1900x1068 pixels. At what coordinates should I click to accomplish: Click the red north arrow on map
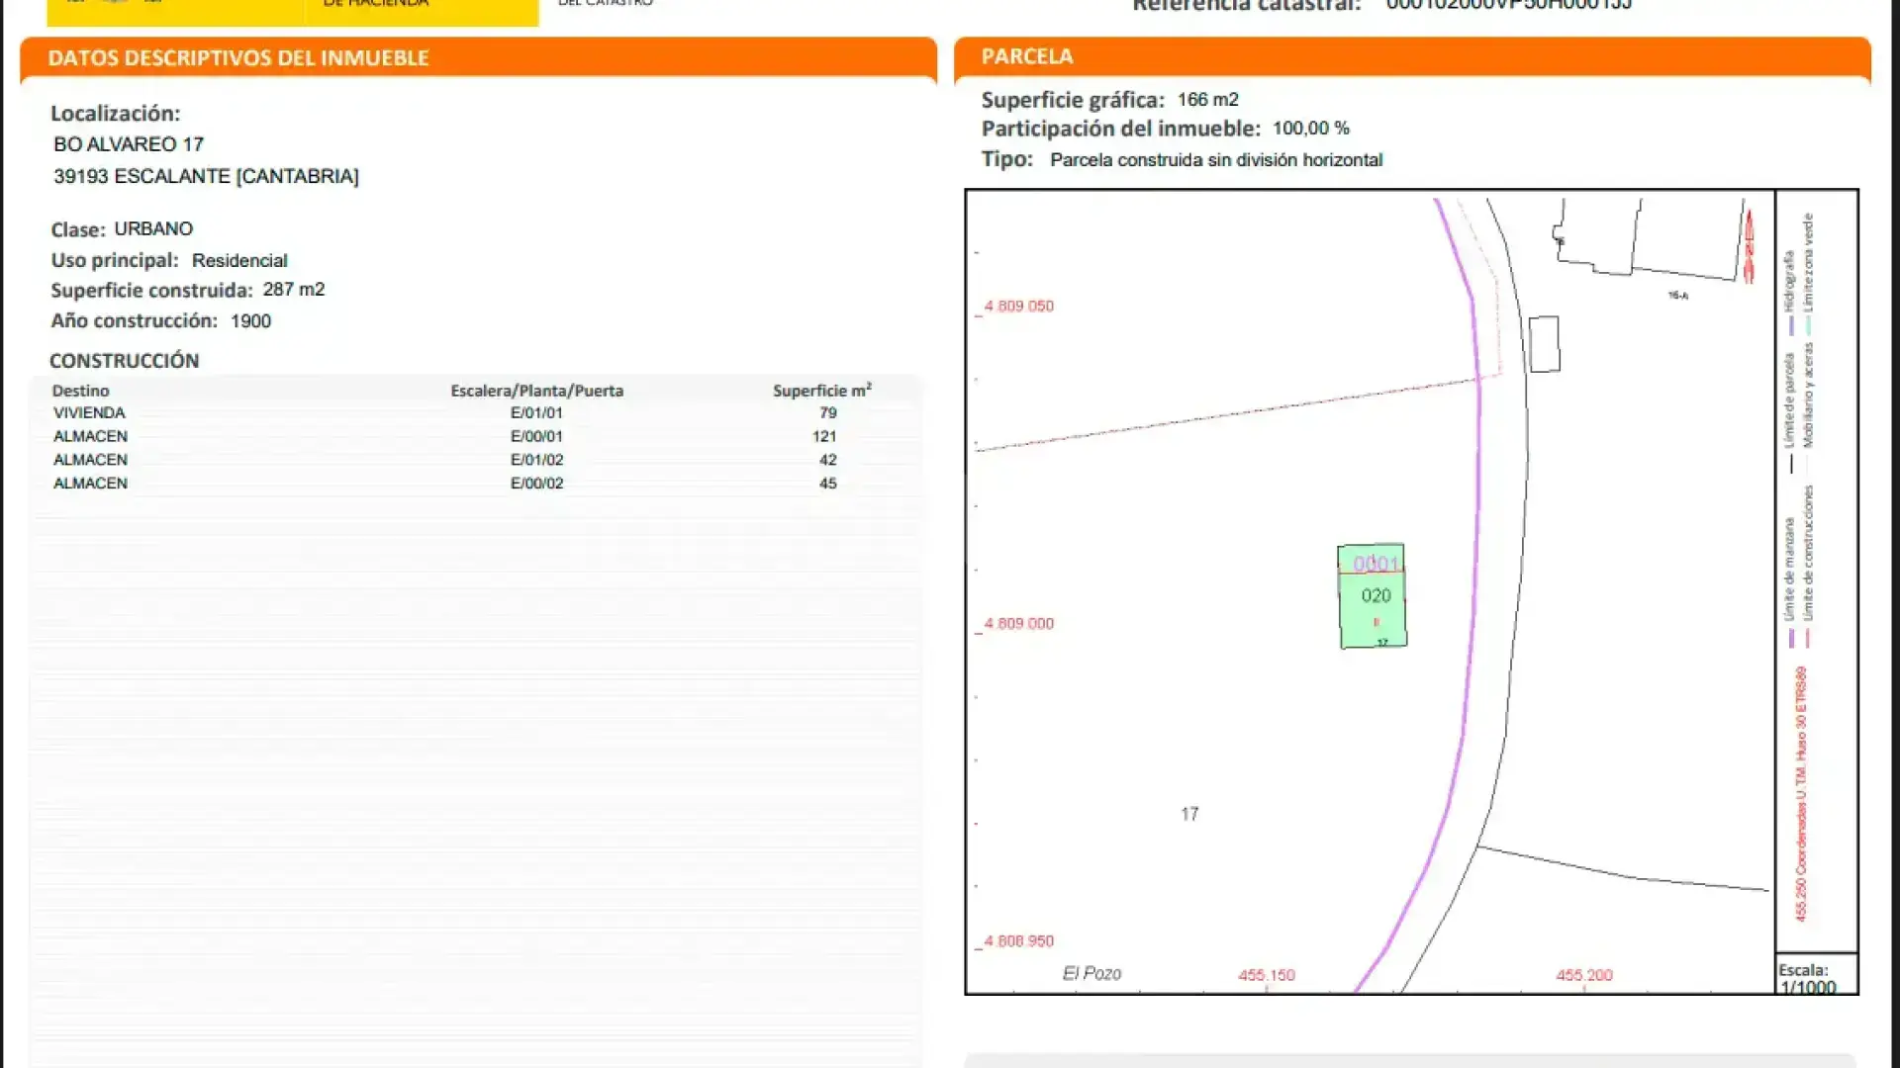pos(1749,246)
